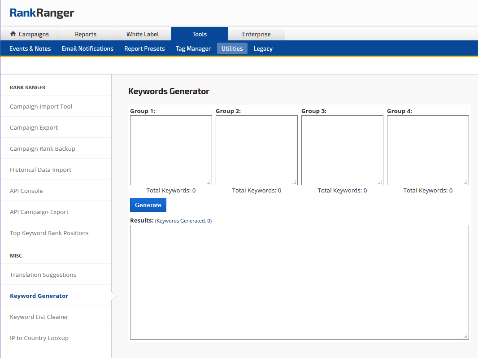Image resolution: width=478 pixels, height=358 pixels.
Task: Open Campaign Import Tool in sidebar
Action: [41, 106]
